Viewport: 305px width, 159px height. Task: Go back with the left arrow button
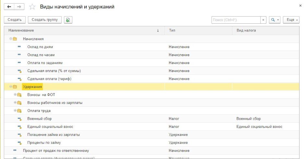coord(9,7)
